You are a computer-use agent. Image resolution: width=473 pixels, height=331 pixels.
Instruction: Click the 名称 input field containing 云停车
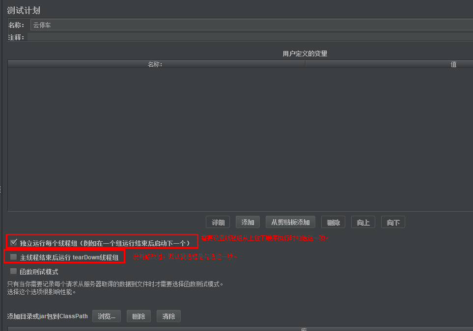(x=251, y=25)
